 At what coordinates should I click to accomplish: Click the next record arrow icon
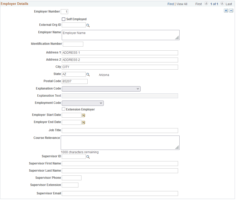coord(222,4)
